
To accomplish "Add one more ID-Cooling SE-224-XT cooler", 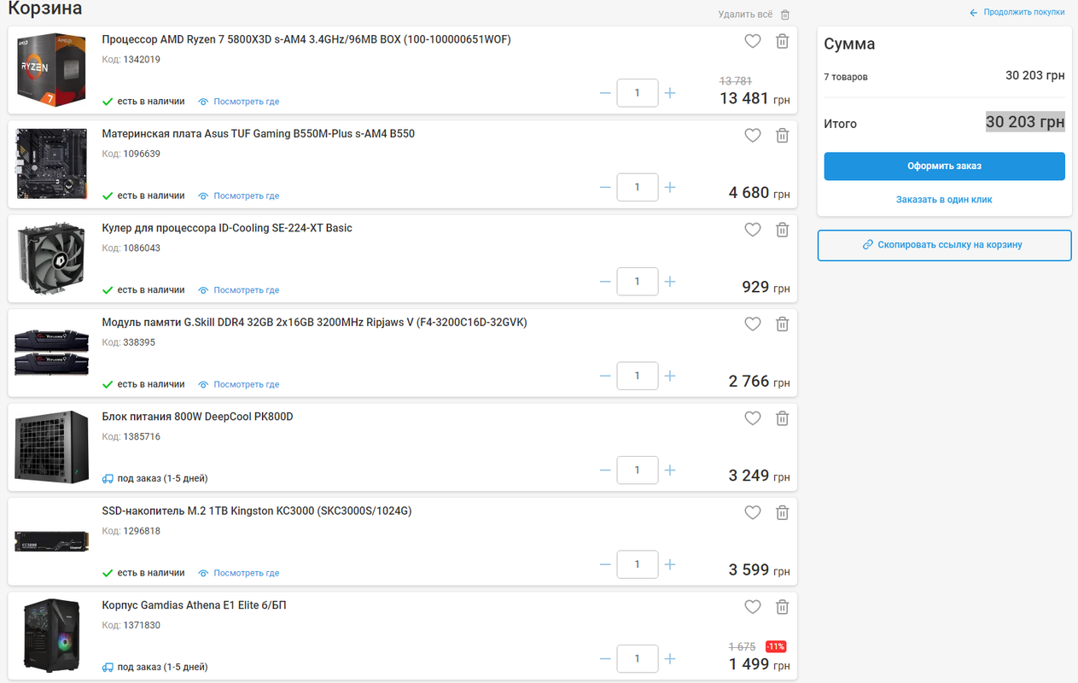I will point(670,282).
